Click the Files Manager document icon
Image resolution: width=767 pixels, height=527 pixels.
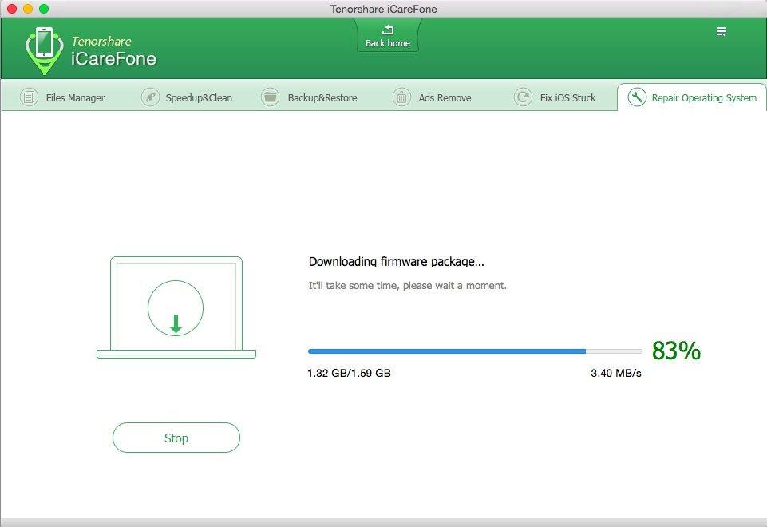(x=29, y=97)
